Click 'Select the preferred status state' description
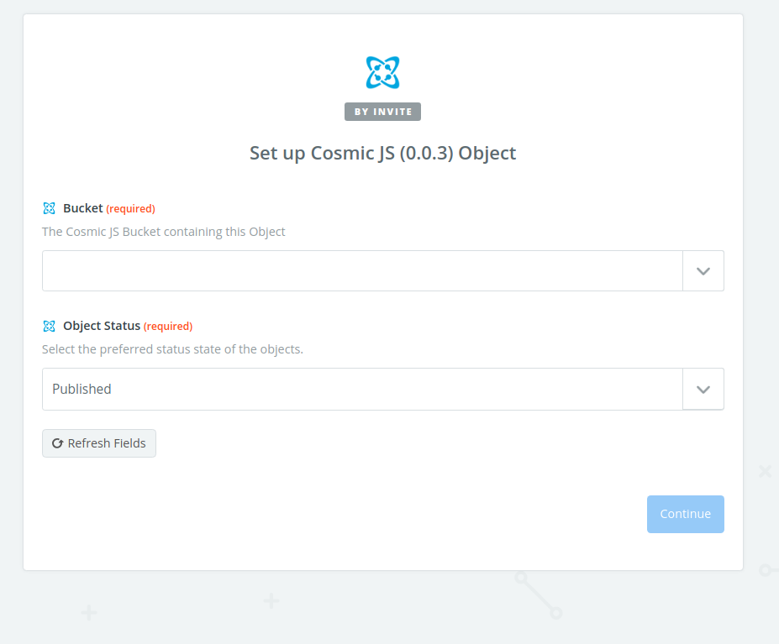This screenshot has height=644, width=779. coord(172,349)
